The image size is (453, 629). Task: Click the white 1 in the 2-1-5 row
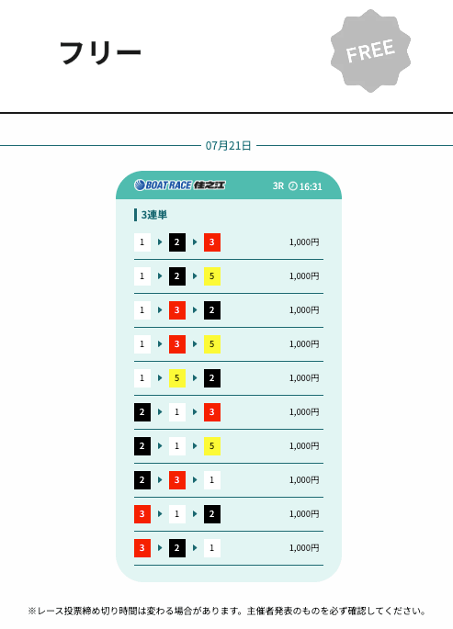177,446
